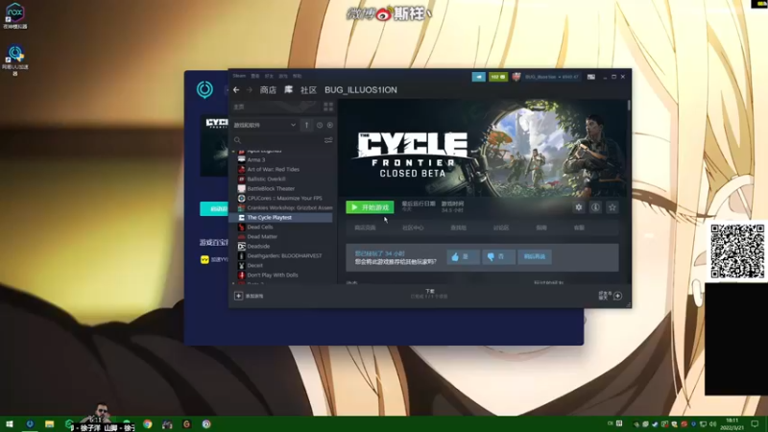Click the taskbar clock and date
This screenshot has height=432, width=768.
pyautogui.click(x=733, y=424)
